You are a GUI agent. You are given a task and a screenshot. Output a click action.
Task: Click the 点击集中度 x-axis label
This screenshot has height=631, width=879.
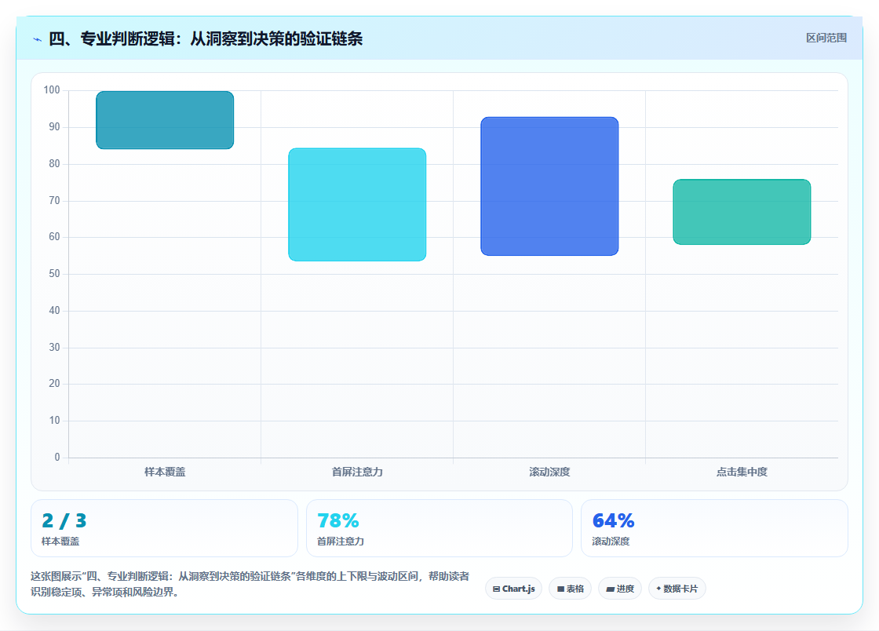click(x=742, y=472)
